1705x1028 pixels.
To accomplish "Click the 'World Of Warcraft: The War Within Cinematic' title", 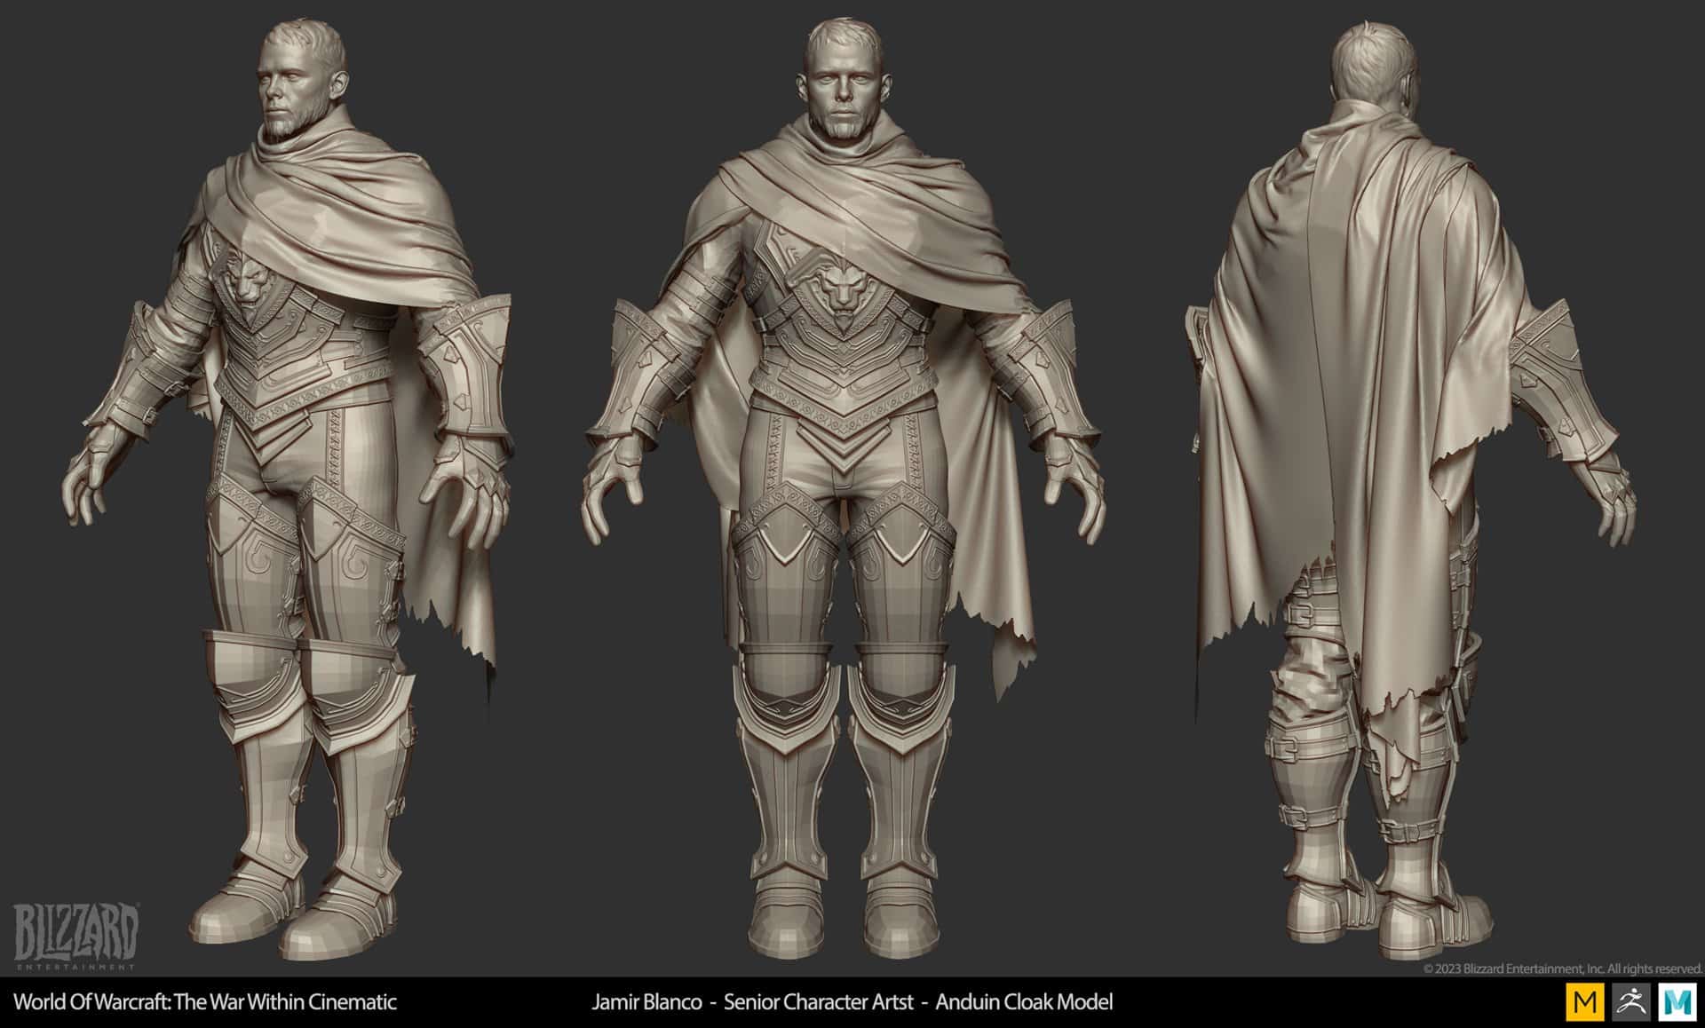I will (x=205, y=1002).
